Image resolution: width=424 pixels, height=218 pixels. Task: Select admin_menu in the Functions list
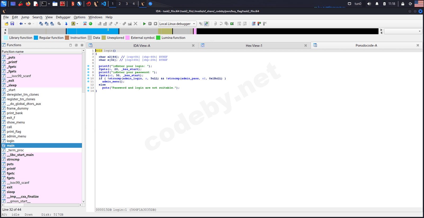pyautogui.click(x=42, y=136)
